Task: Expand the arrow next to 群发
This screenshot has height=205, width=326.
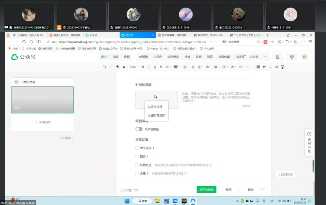Action: (x=264, y=190)
